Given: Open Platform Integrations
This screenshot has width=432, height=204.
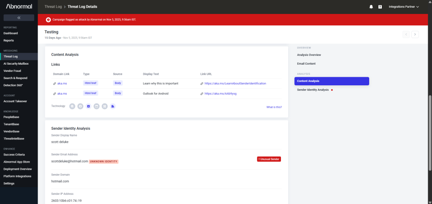Looking at the screenshot, I should [x=17, y=176].
